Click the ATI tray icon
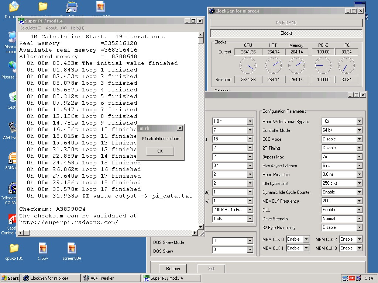378x283 pixels. pyautogui.click(x=352, y=278)
